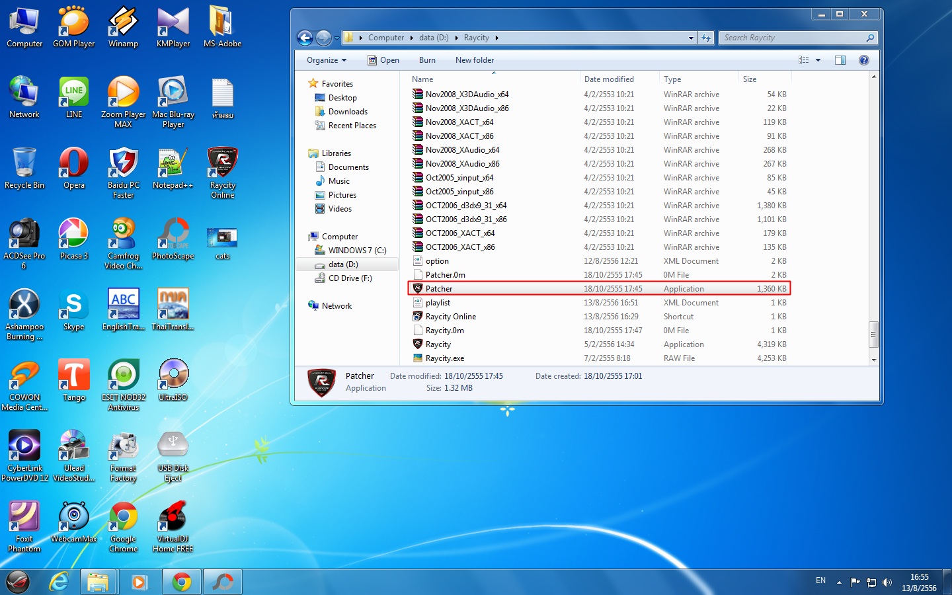Open Explorer help button
The width and height of the screenshot is (952, 595).
coord(863,60)
